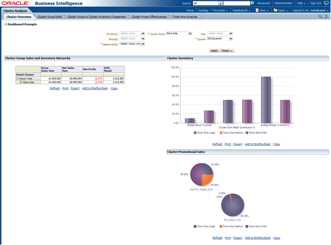The height and width of the screenshot is (245, 331).
Task: Click the Open folder icon
Action: [275, 10]
